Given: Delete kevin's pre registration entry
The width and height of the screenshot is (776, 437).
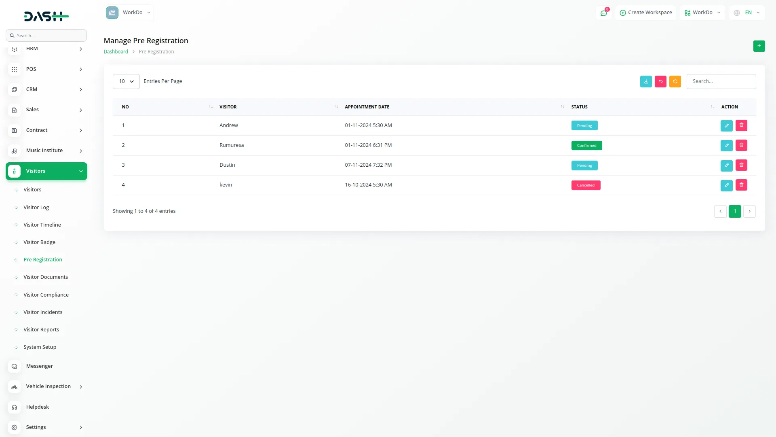Looking at the screenshot, I should pos(741,185).
